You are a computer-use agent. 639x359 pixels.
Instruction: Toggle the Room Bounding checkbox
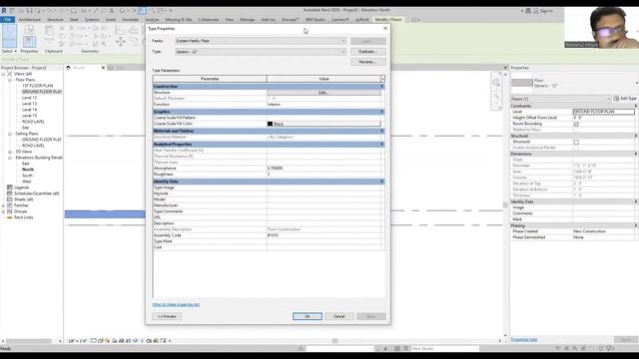click(x=576, y=124)
